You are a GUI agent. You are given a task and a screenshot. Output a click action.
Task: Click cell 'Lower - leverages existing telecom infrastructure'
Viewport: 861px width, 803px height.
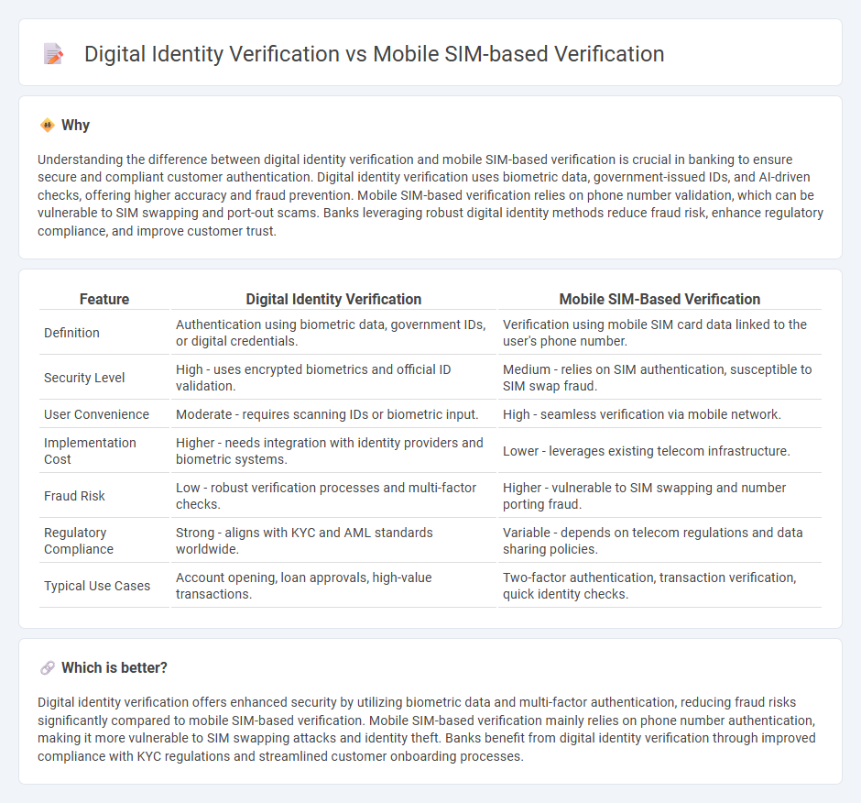click(659, 451)
